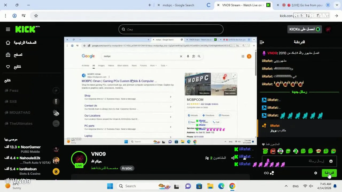Open Microsoft Edge from the taskbar
Image resolution: width=342 pixels, height=192 pixels.
pyautogui.click(x=221, y=186)
